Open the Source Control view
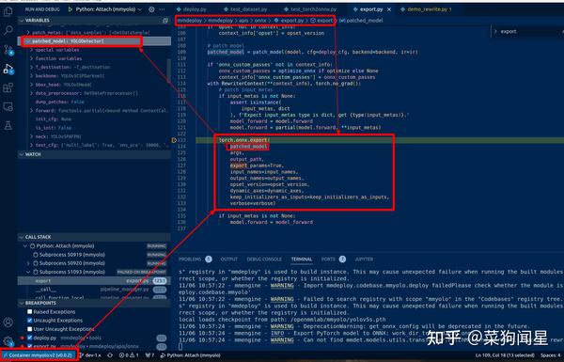Viewport: 564px width, 362px height. (8, 49)
